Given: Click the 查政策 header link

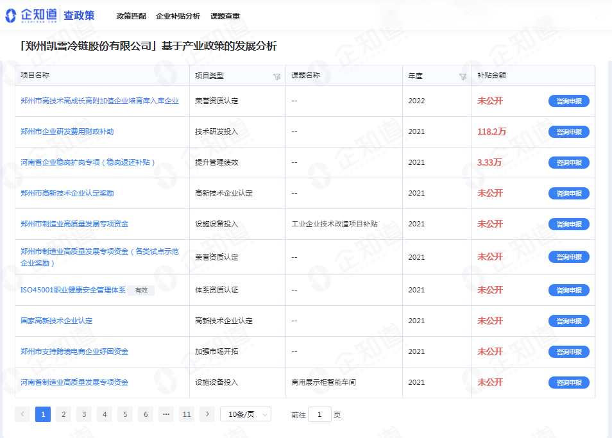Looking at the screenshot, I should [x=80, y=15].
